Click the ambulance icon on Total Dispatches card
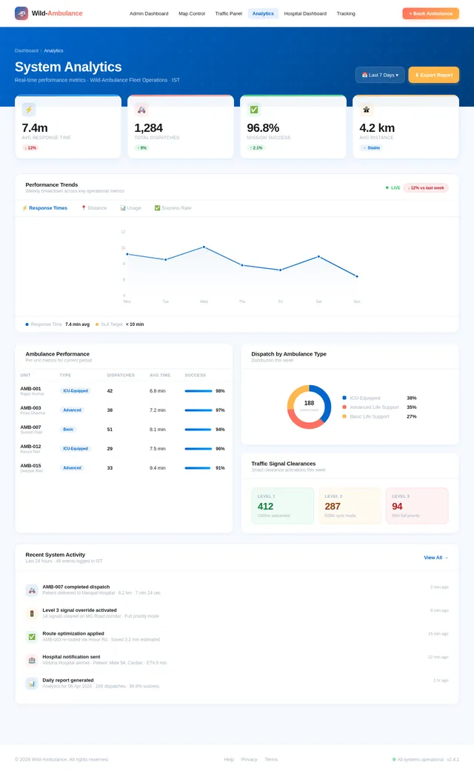 (141, 110)
